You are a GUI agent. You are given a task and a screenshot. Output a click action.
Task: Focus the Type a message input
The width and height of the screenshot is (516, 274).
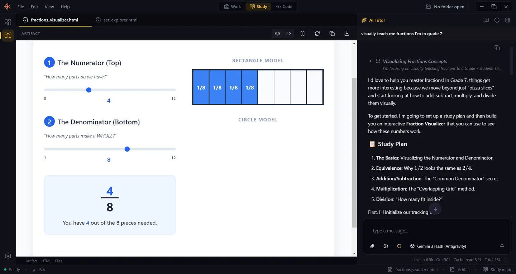point(436,231)
